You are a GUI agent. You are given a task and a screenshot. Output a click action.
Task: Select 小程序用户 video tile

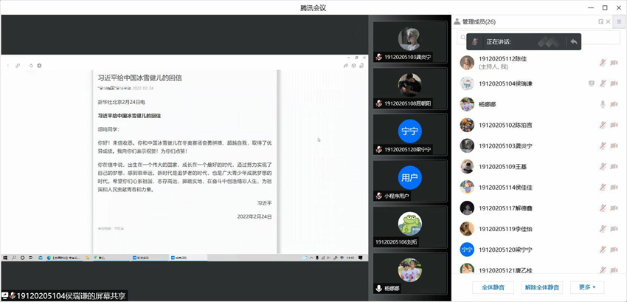[409, 181]
